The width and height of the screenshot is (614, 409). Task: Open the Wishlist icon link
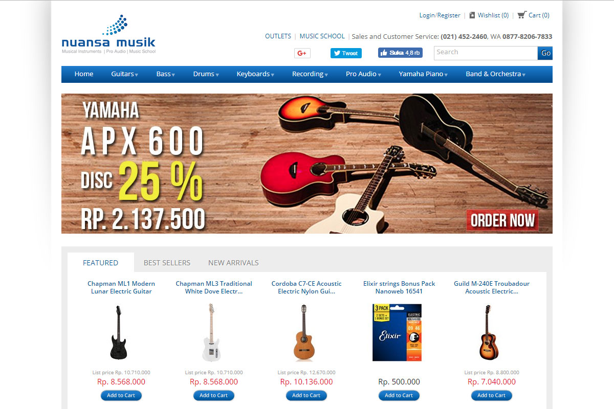click(472, 15)
